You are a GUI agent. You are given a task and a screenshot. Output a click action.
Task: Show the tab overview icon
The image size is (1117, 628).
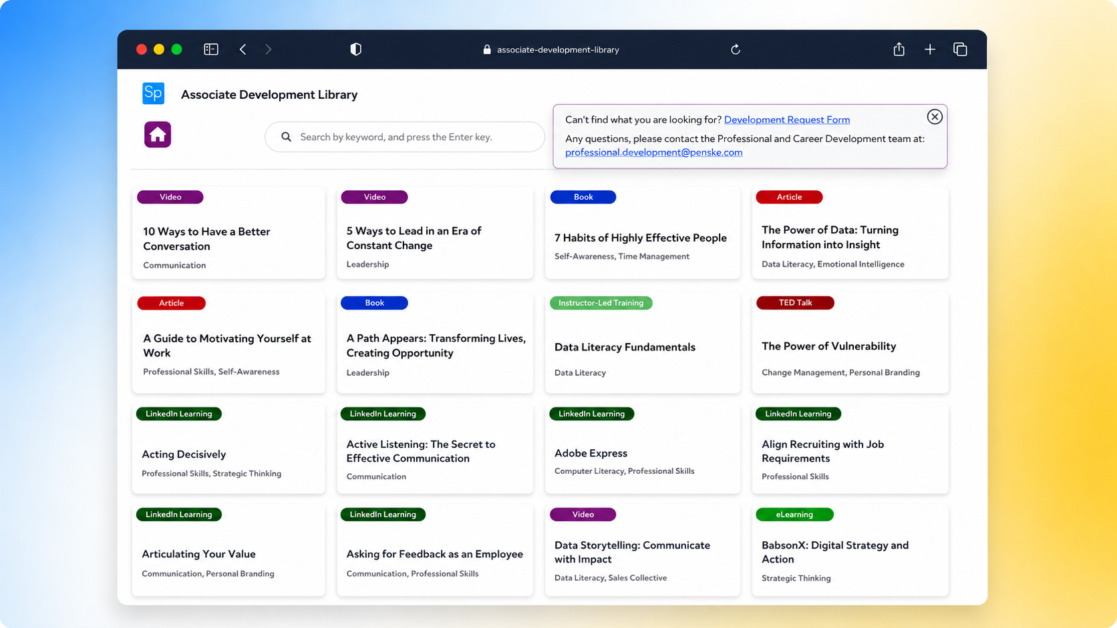point(960,49)
